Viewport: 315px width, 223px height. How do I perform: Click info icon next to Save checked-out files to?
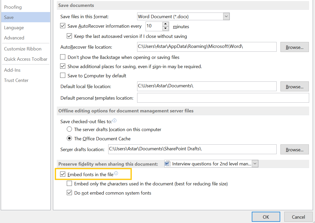click(x=115, y=120)
